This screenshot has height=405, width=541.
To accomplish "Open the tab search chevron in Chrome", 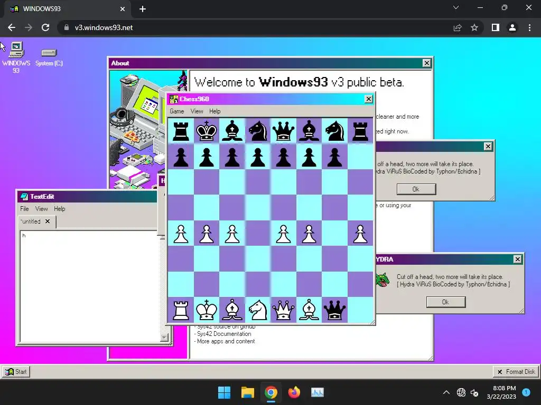I will pyautogui.click(x=456, y=7).
